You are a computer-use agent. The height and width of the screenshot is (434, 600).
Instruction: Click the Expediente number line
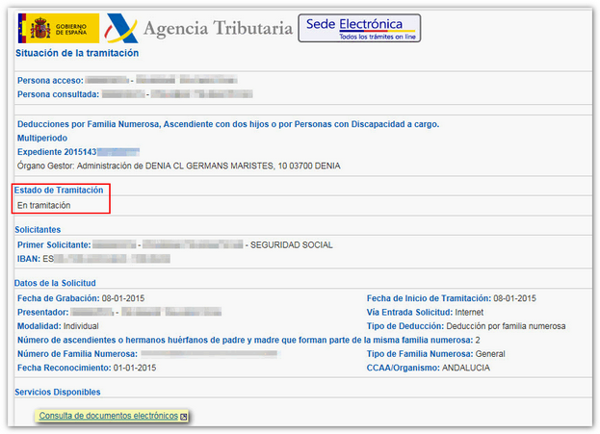point(77,152)
